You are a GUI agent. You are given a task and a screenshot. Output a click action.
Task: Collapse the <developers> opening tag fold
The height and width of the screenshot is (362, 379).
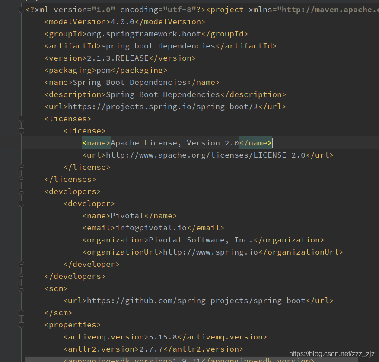pyautogui.click(x=21, y=191)
